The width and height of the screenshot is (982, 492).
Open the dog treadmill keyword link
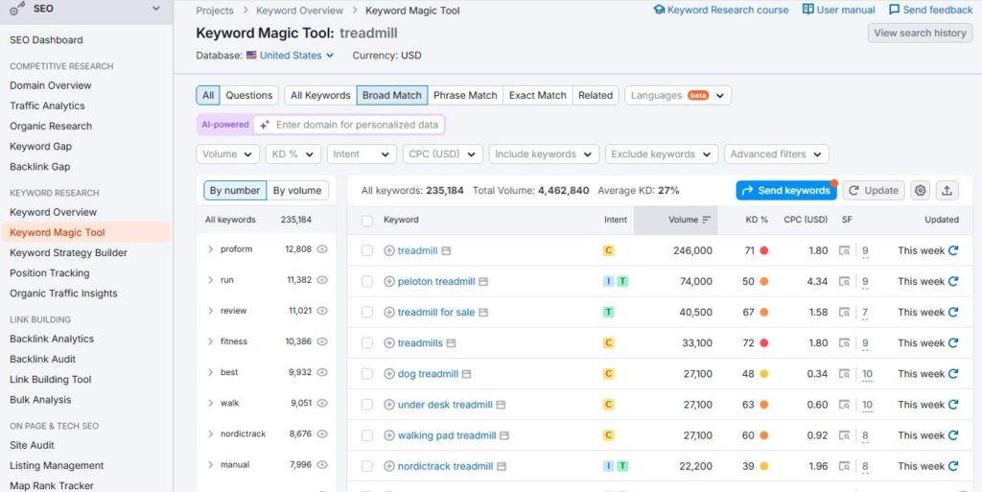(x=428, y=374)
